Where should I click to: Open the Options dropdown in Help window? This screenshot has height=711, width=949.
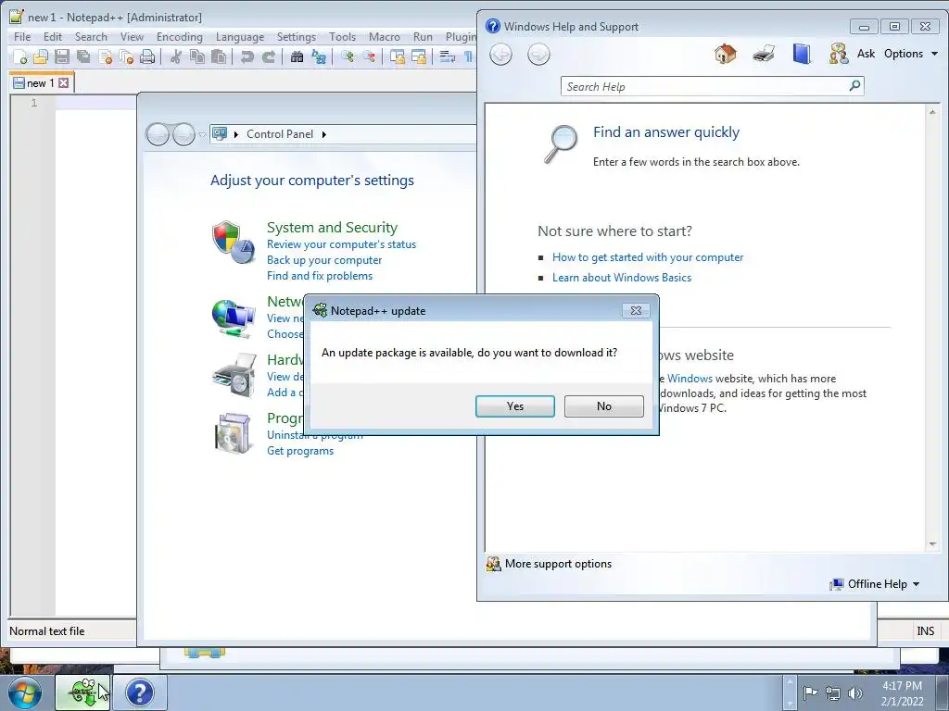click(x=910, y=53)
